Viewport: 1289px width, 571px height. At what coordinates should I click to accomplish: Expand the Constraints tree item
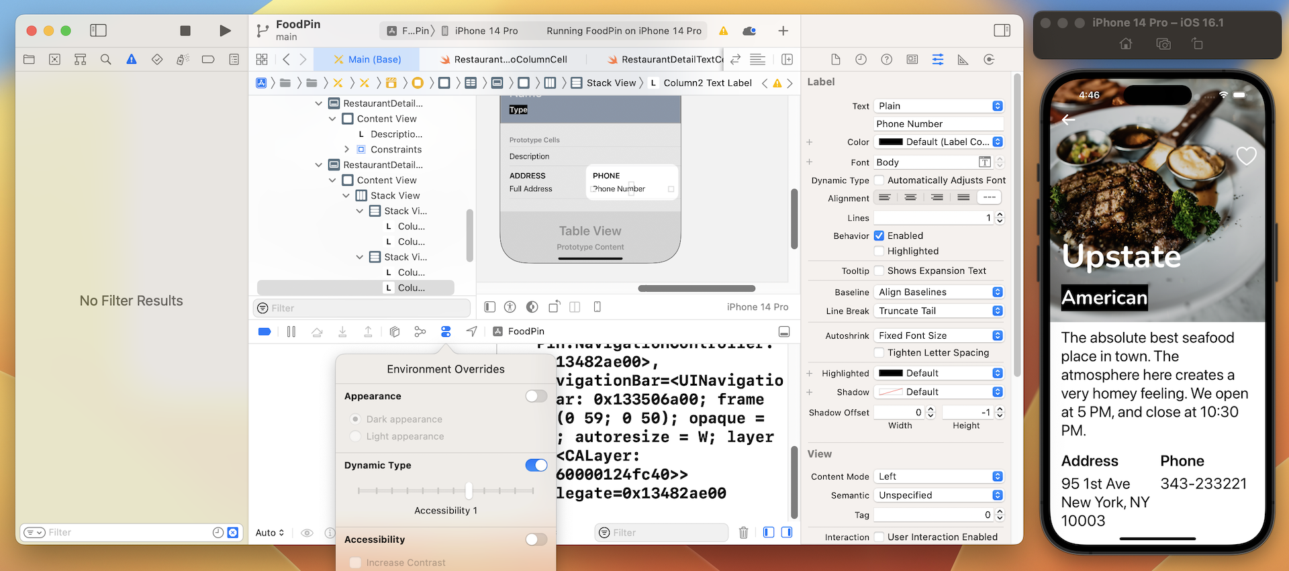tap(346, 150)
